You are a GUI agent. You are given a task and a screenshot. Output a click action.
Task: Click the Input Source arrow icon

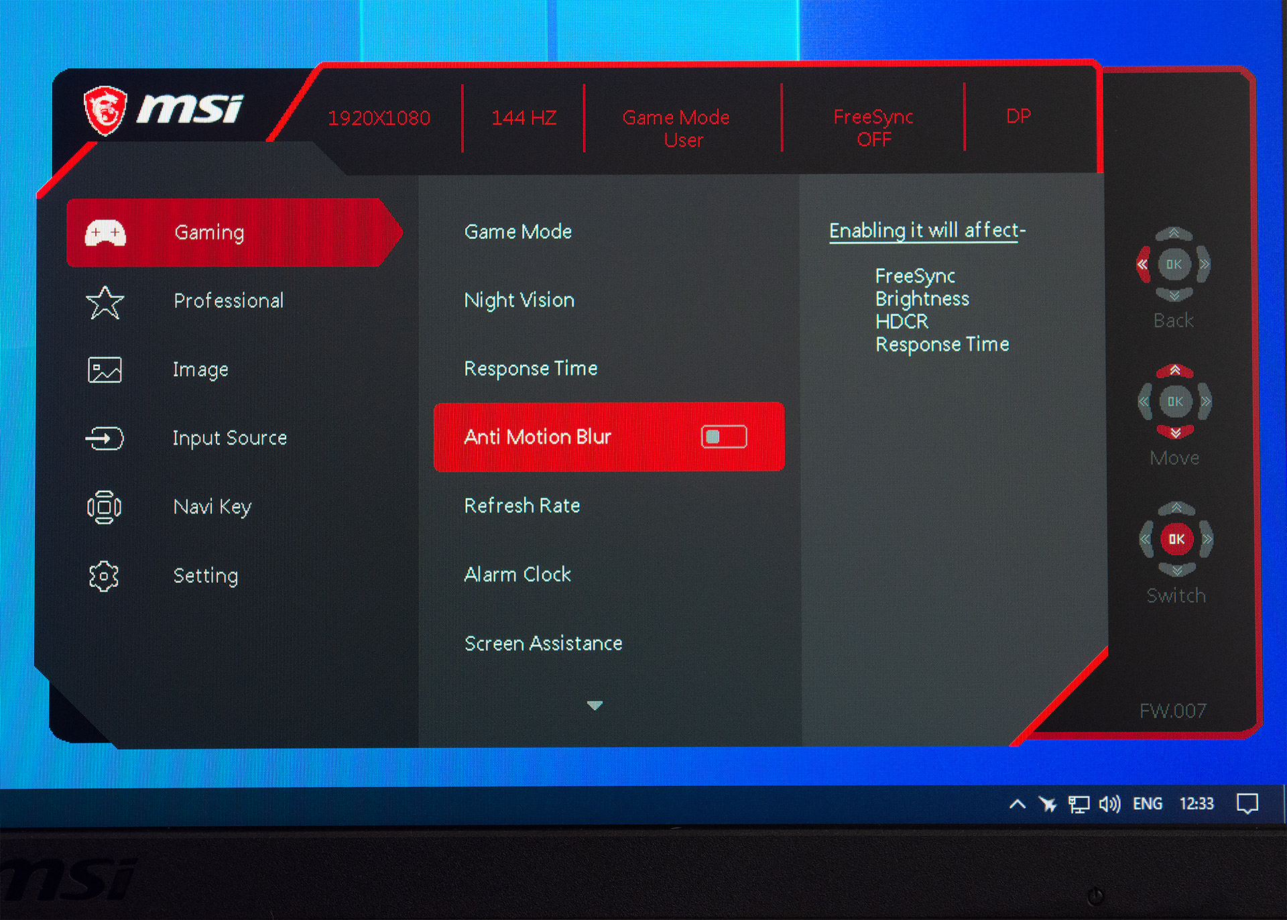(105, 439)
